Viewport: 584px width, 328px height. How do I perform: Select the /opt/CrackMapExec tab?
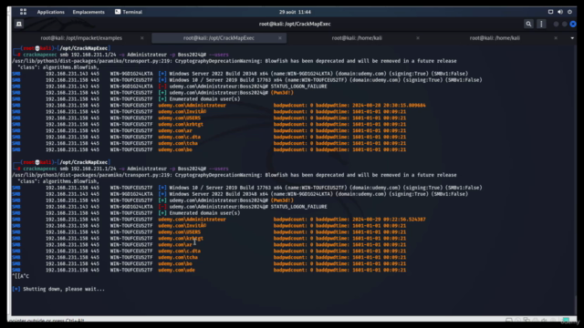[x=219, y=38]
